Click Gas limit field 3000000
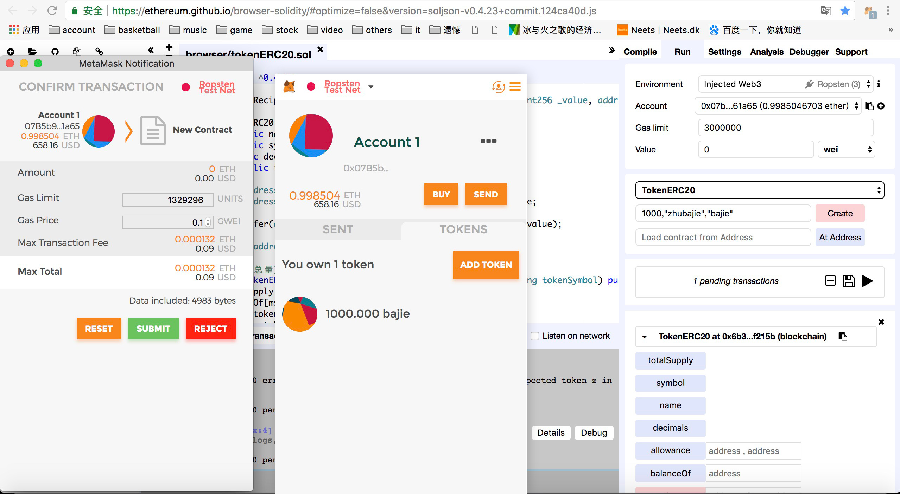 point(786,128)
